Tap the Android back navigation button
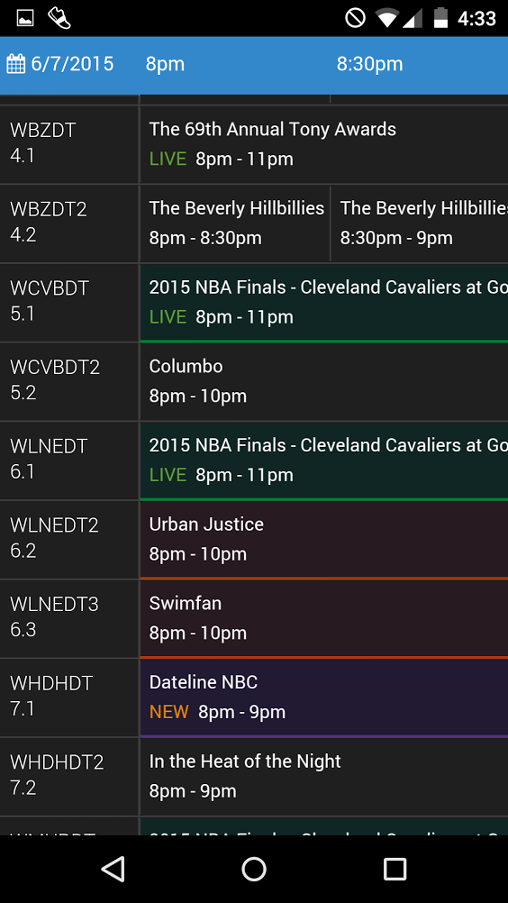 pyautogui.click(x=113, y=869)
